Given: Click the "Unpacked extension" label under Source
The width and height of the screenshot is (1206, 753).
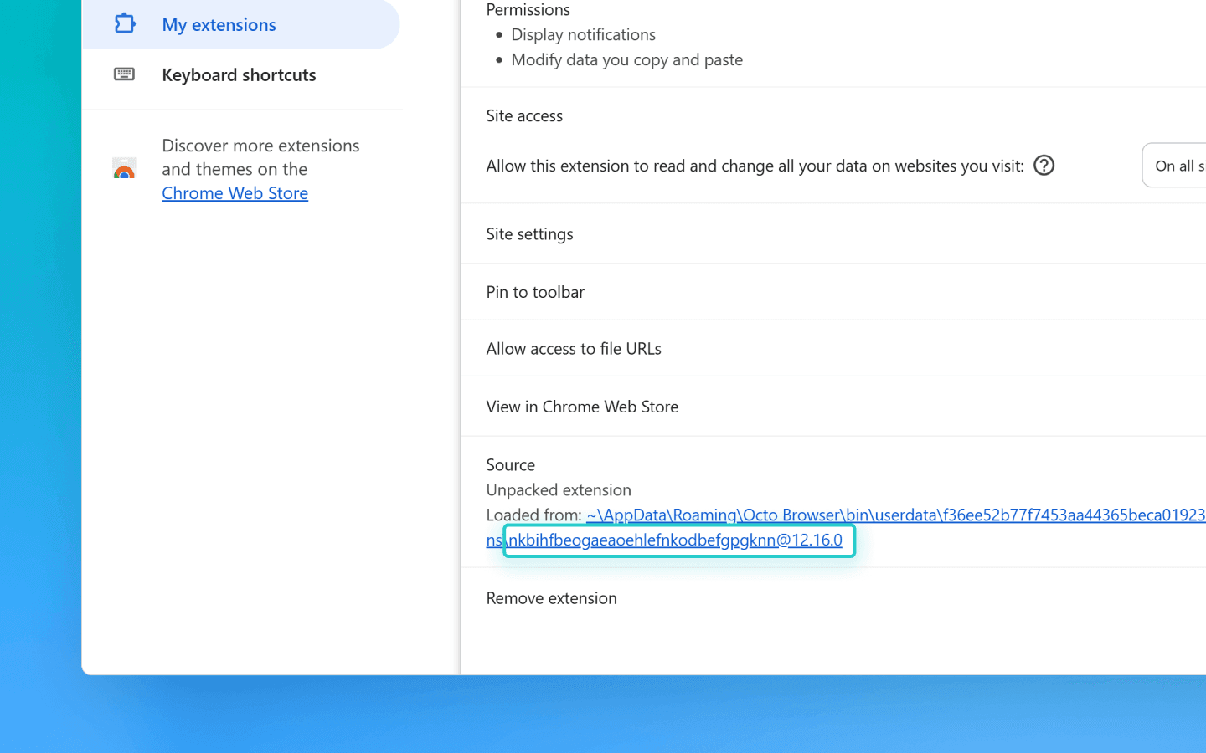Looking at the screenshot, I should (x=559, y=489).
